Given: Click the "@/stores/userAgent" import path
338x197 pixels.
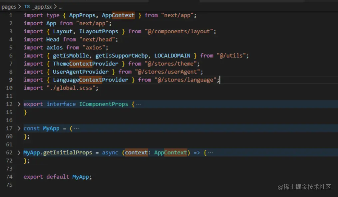Looking at the screenshot, I should [x=167, y=72].
